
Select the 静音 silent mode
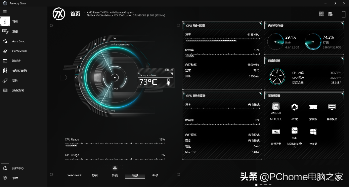tap(95, 175)
